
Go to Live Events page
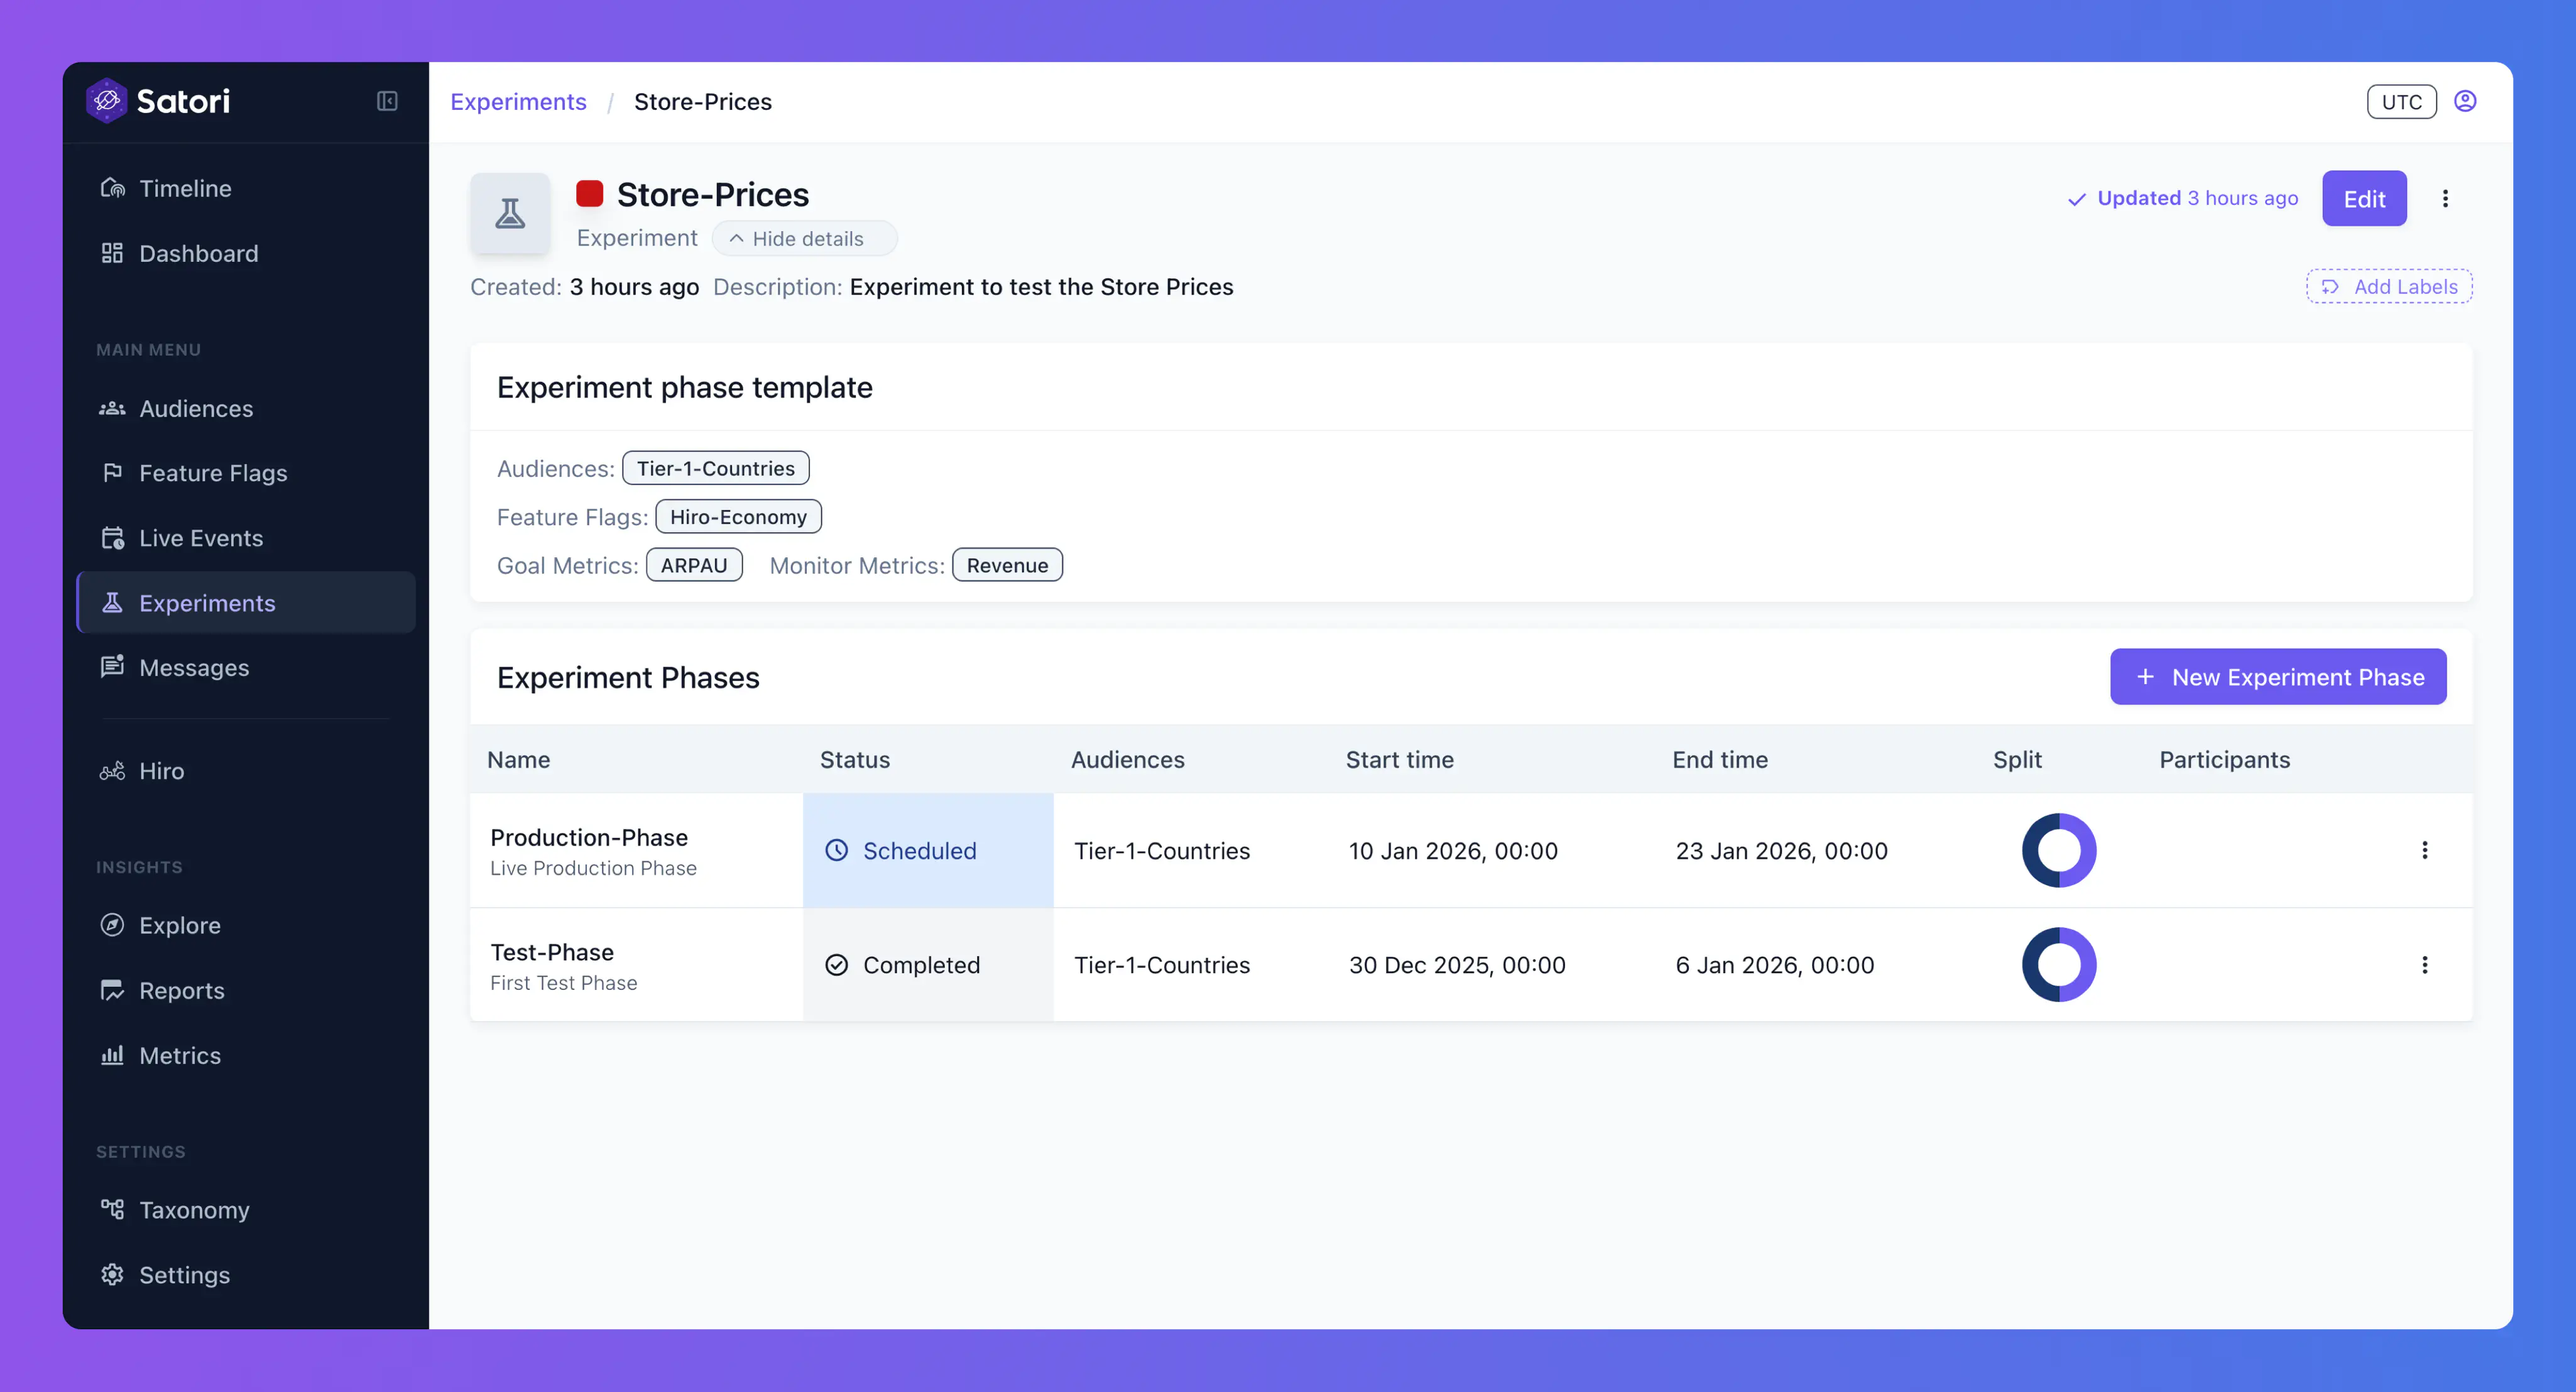pos(201,538)
